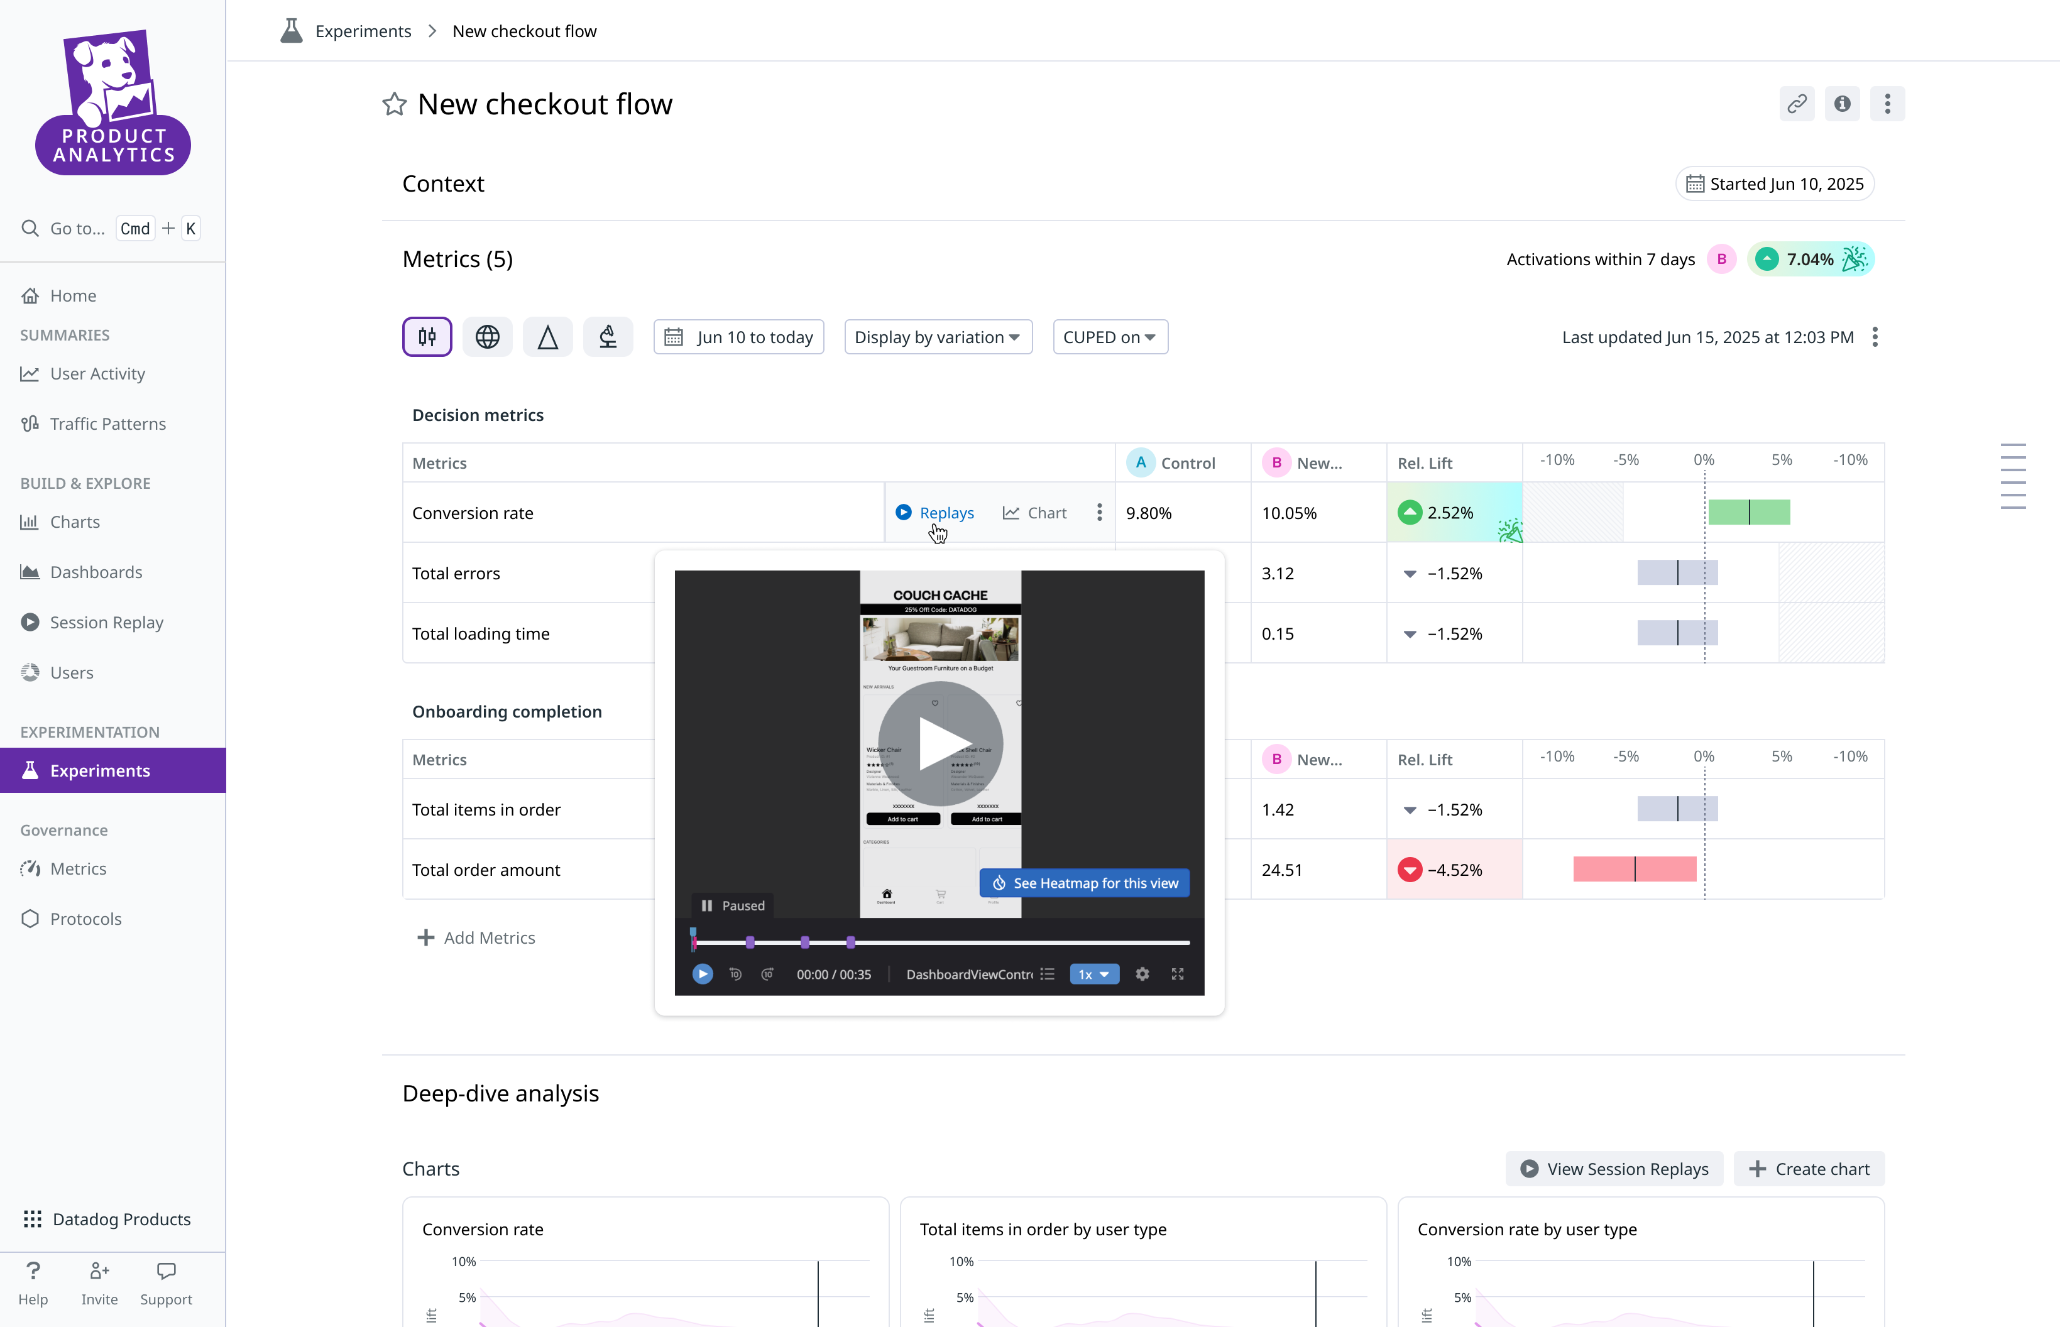Image resolution: width=2060 pixels, height=1327 pixels.
Task: Toggle the candlestick chart view button
Action: [427, 337]
